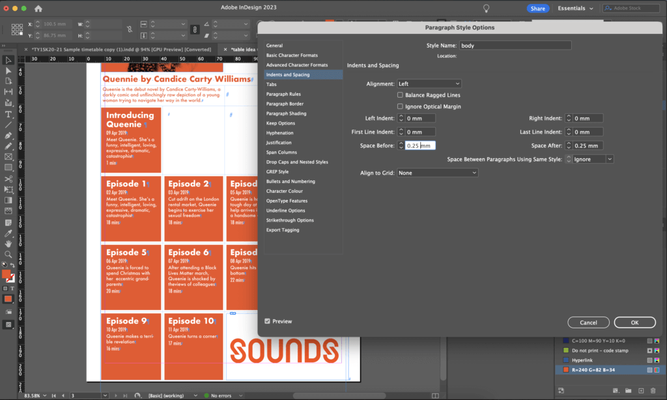This screenshot has width=667, height=400.
Task: Select the Pencil tool
Action: click(x=8, y=146)
